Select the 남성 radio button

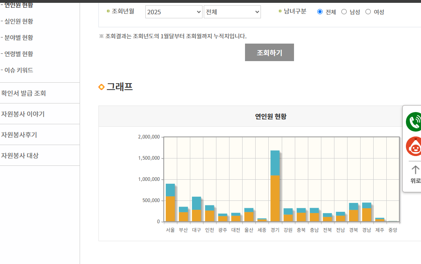344,12
